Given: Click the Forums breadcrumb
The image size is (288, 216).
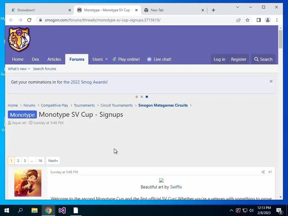Looking at the screenshot, I should coord(29,105).
